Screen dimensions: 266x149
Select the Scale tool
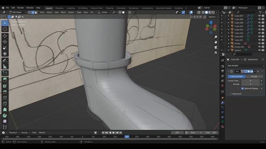(x=5, y=48)
